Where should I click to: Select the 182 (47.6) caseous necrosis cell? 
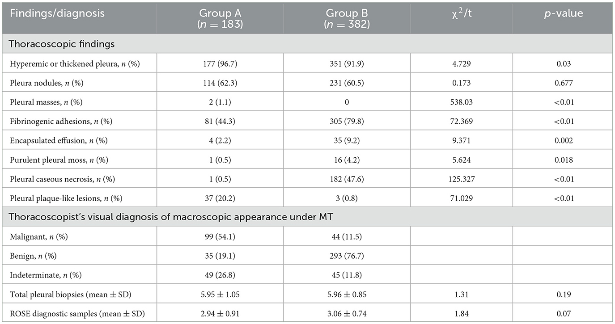[347, 178]
